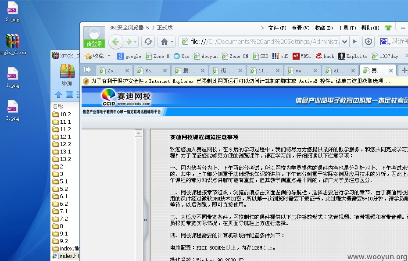Click the 请登录 login avatar
Screen dimensions: 408x261
coord(94,37)
